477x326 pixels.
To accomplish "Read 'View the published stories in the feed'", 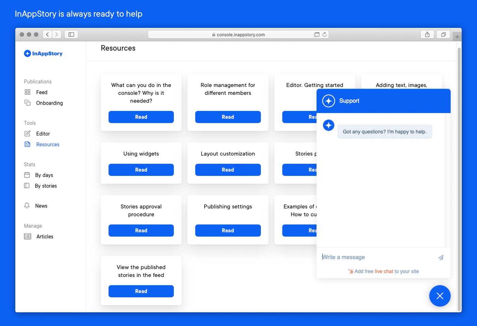I will pos(141,291).
